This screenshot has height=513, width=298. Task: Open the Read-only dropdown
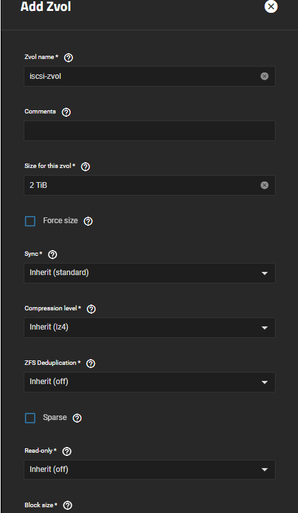(149, 469)
